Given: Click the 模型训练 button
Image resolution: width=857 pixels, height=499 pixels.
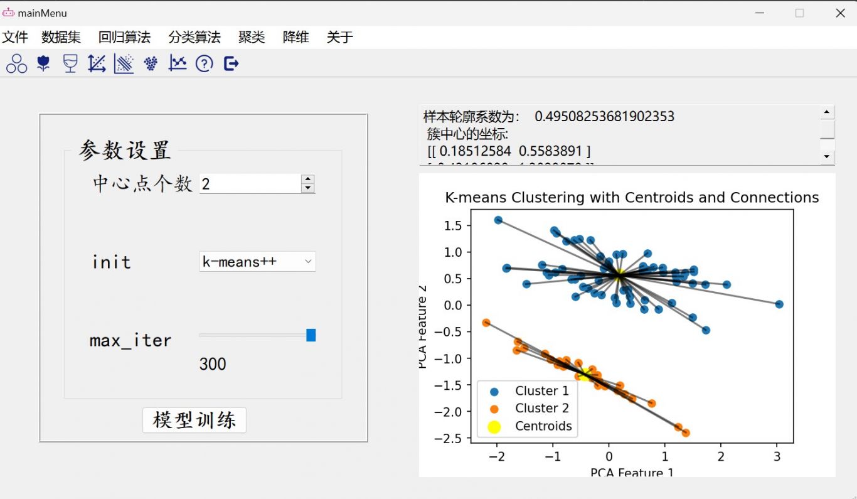Looking at the screenshot, I should (194, 420).
